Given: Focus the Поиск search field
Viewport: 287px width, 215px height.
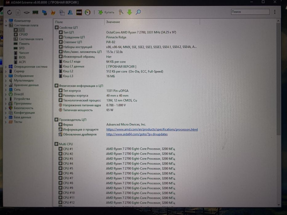Looking at the screenshot, I should [250, 12].
